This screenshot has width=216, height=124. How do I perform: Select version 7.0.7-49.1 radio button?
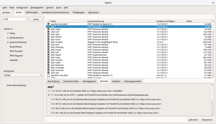49,113
